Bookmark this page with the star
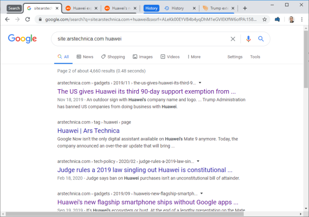 tap(265, 19)
